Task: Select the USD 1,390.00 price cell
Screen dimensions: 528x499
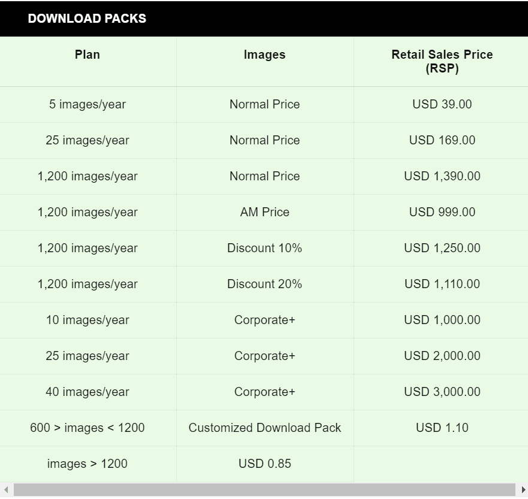Action: (x=442, y=176)
